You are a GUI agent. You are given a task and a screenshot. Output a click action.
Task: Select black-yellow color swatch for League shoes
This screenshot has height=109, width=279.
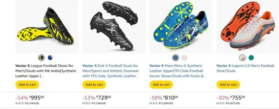pyautogui.click(x=41, y=58)
